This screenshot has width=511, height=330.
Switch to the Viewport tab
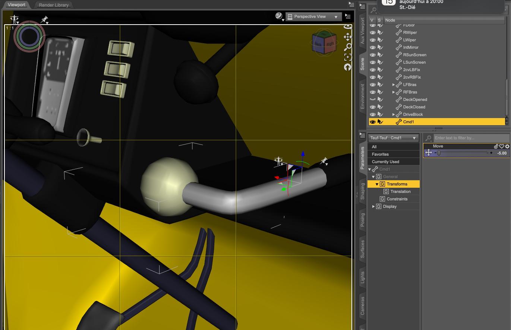17,5
